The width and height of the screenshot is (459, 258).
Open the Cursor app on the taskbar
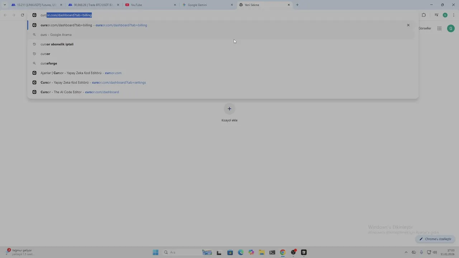click(304, 252)
